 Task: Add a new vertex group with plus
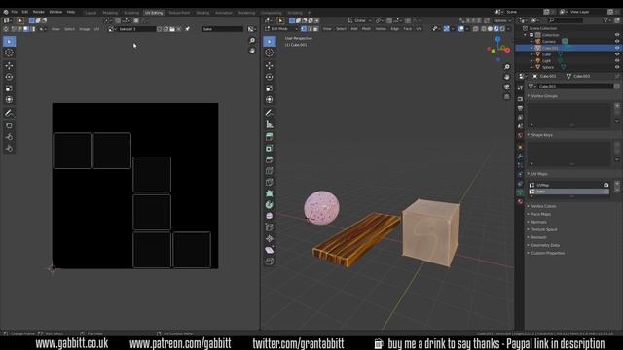tap(617, 106)
